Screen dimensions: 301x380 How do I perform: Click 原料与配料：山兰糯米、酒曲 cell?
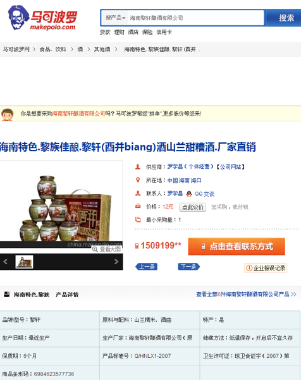tap(149, 320)
